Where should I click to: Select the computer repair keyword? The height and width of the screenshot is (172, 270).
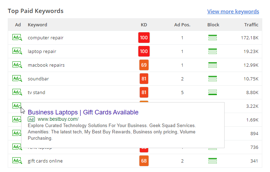[x=46, y=38]
